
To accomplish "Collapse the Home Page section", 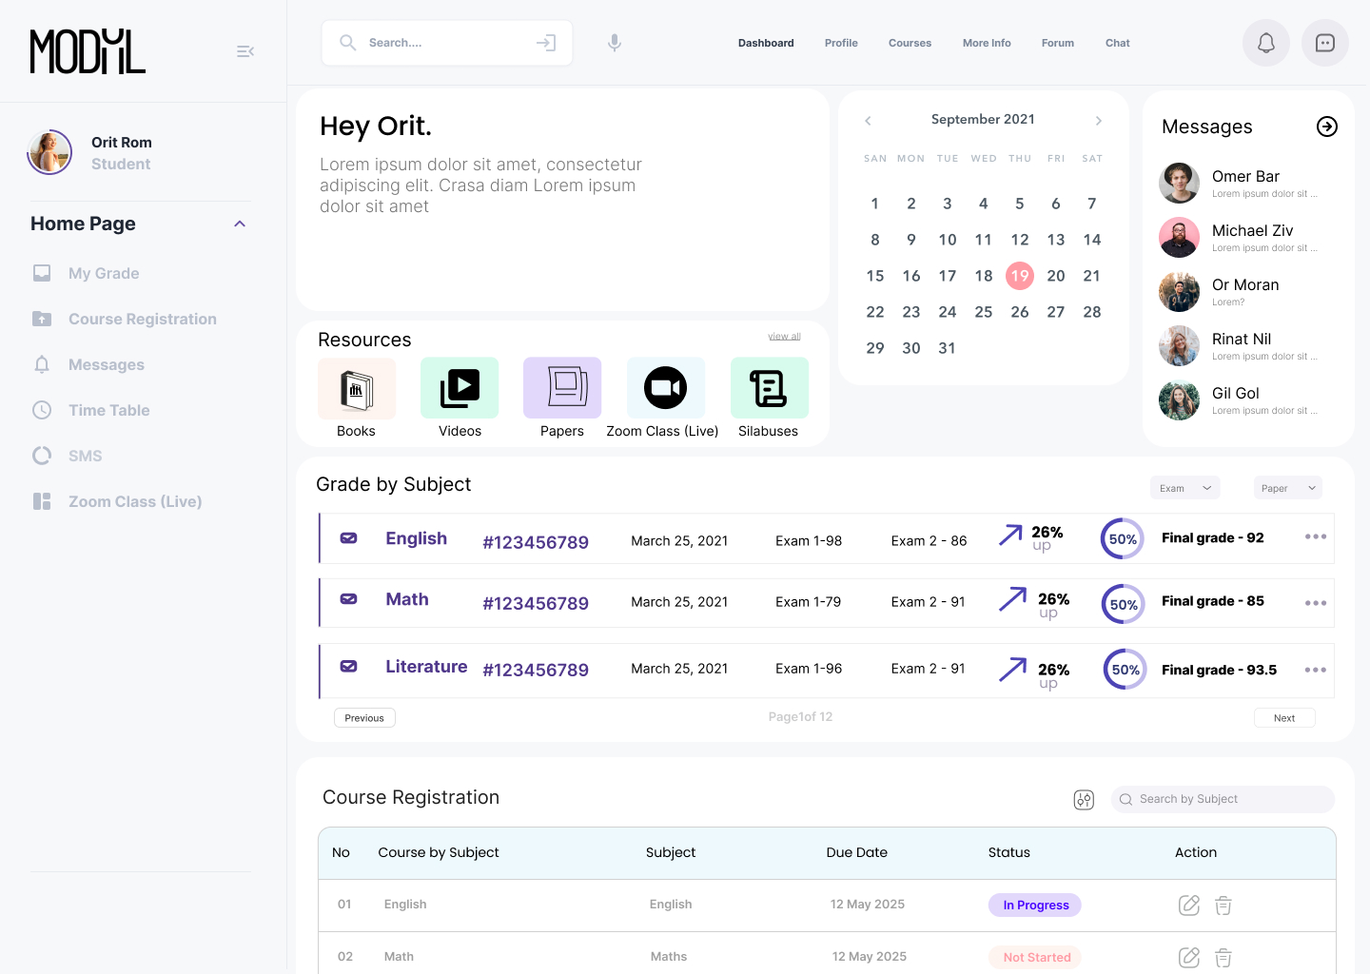I will coord(240,224).
